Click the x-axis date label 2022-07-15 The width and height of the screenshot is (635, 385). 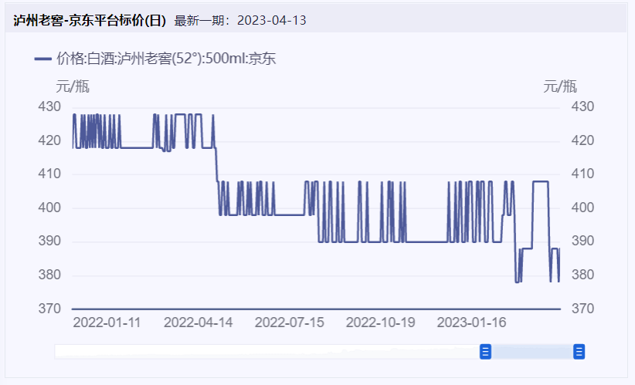click(290, 323)
